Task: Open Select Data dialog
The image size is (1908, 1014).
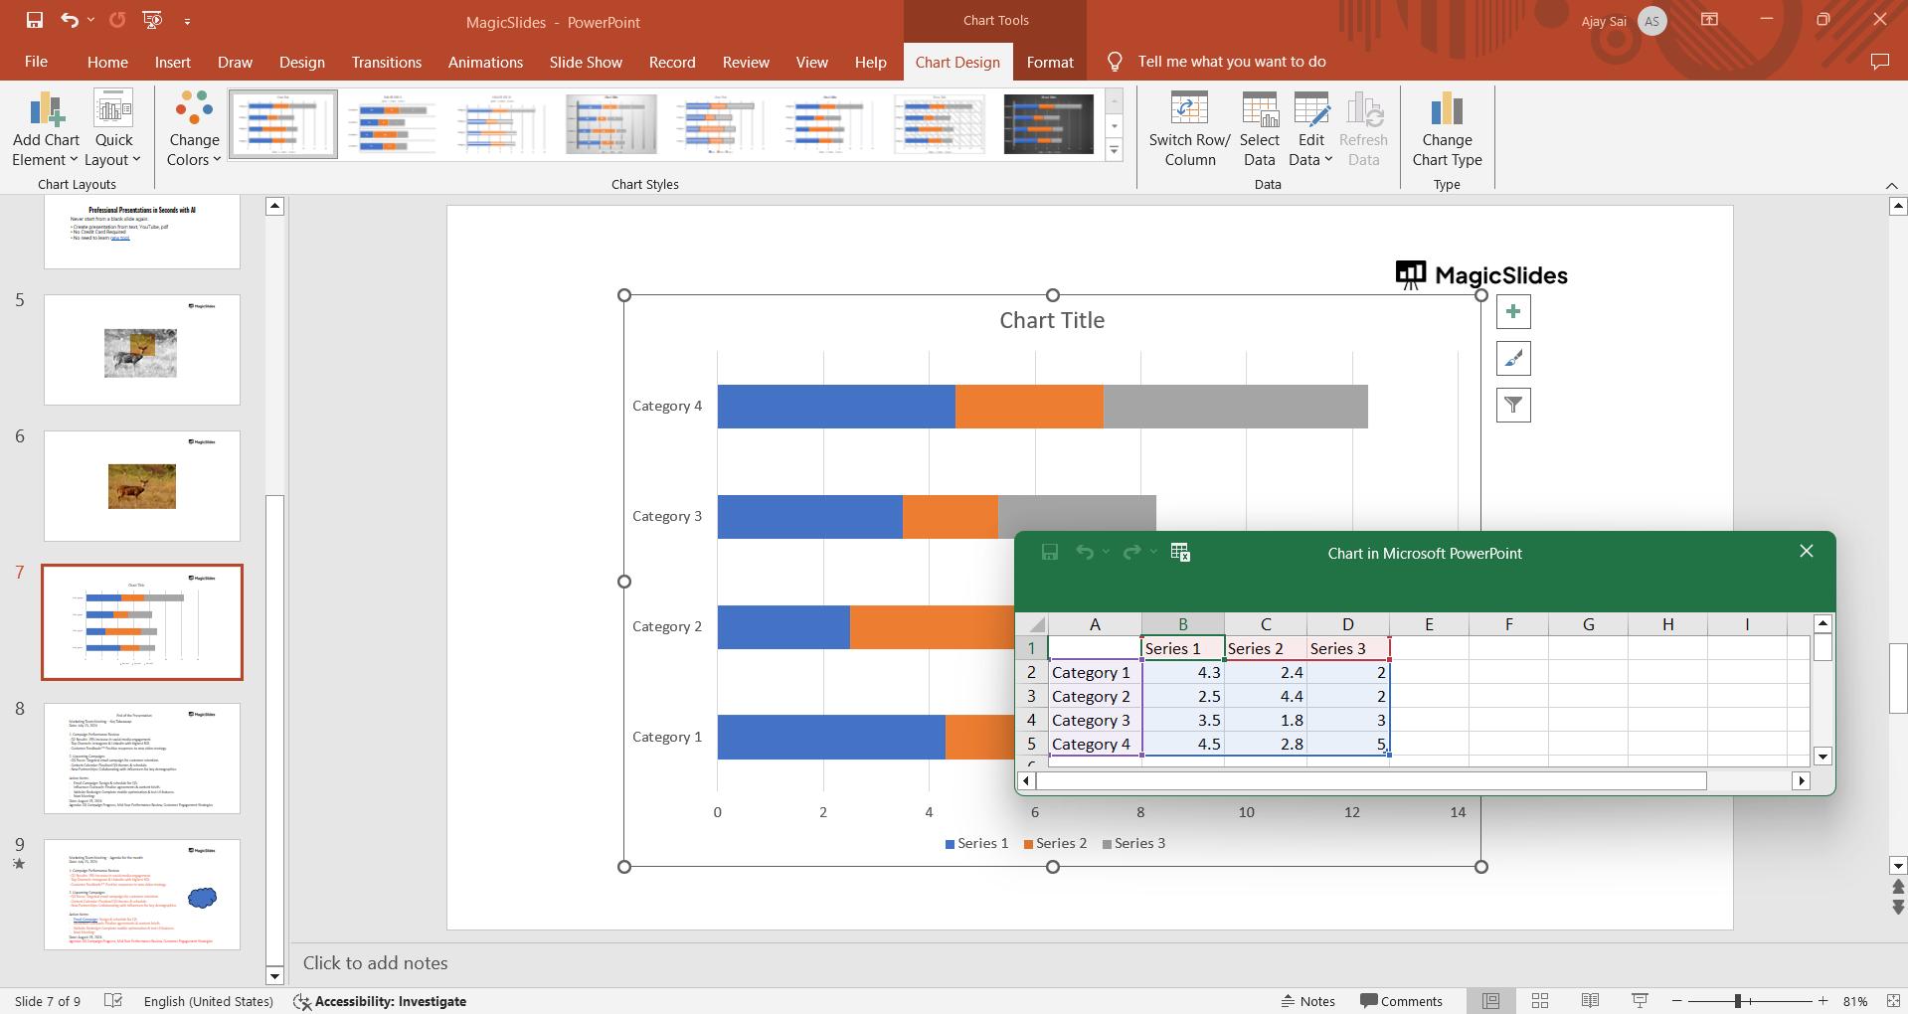Action: click(x=1260, y=129)
